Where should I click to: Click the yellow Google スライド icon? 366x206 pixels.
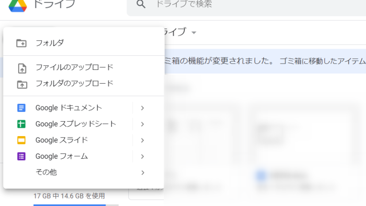pyautogui.click(x=21, y=140)
